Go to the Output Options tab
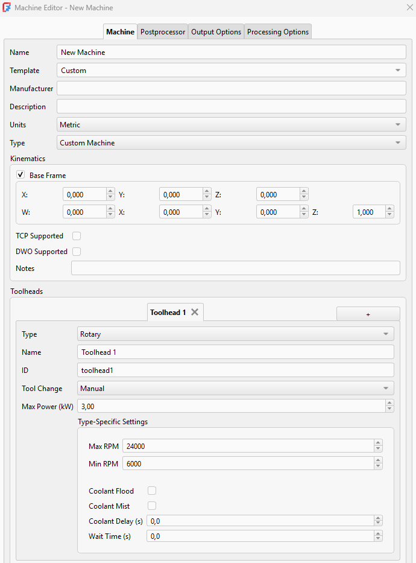The width and height of the screenshot is (416, 563). click(x=216, y=32)
